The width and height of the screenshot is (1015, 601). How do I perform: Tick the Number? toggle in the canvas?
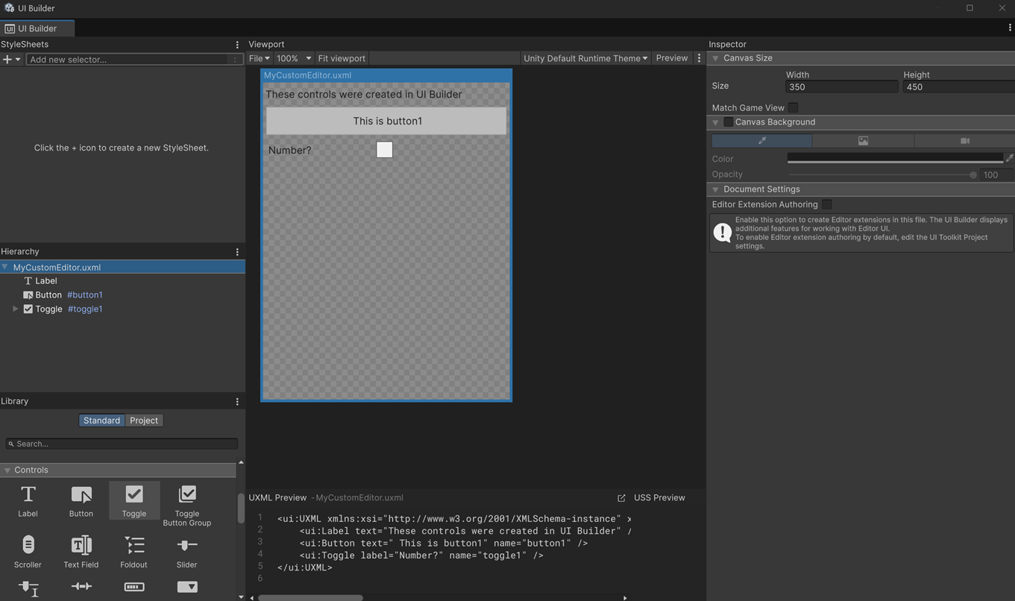point(384,150)
